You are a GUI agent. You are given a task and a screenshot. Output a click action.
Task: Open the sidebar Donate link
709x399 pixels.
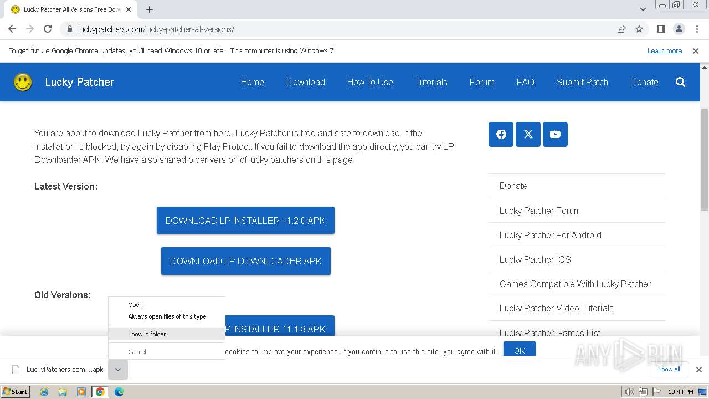pyautogui.click(x=513, y=186)
